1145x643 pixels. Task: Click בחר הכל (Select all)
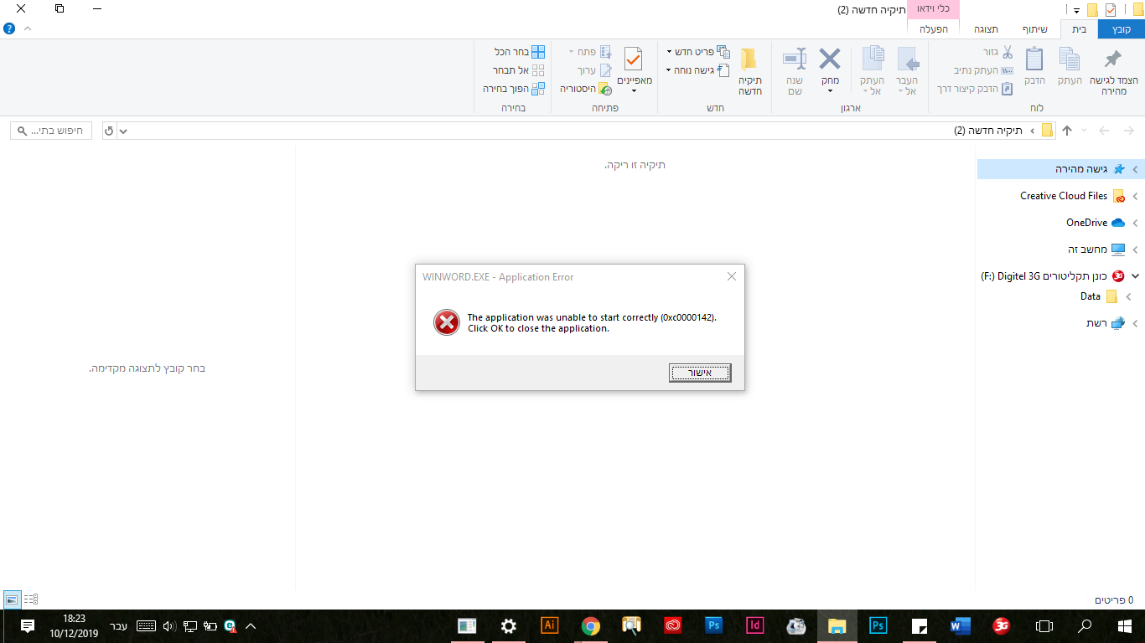click(520, 52)
